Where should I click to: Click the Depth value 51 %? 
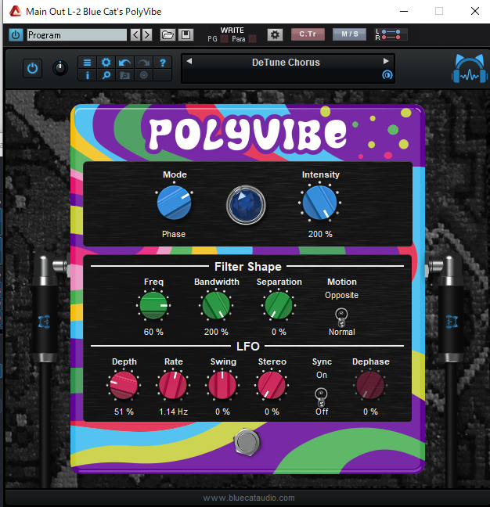(124, 412)
